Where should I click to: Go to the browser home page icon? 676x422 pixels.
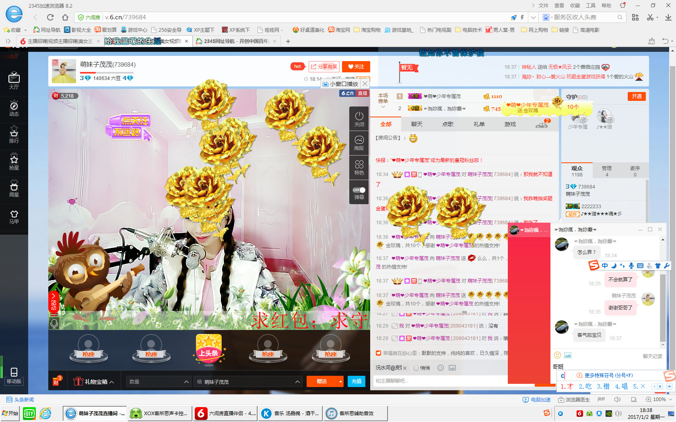[65, 17]
